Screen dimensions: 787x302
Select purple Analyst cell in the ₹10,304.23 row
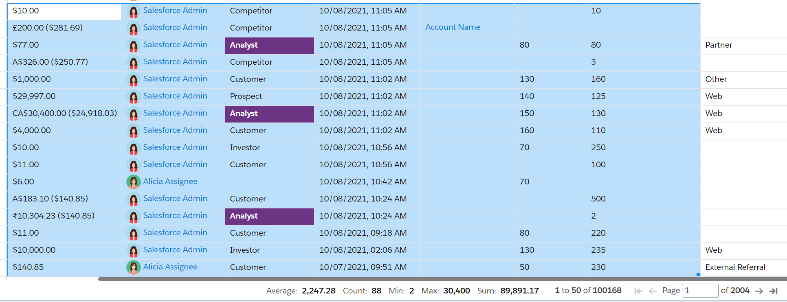tap(269, 216)
